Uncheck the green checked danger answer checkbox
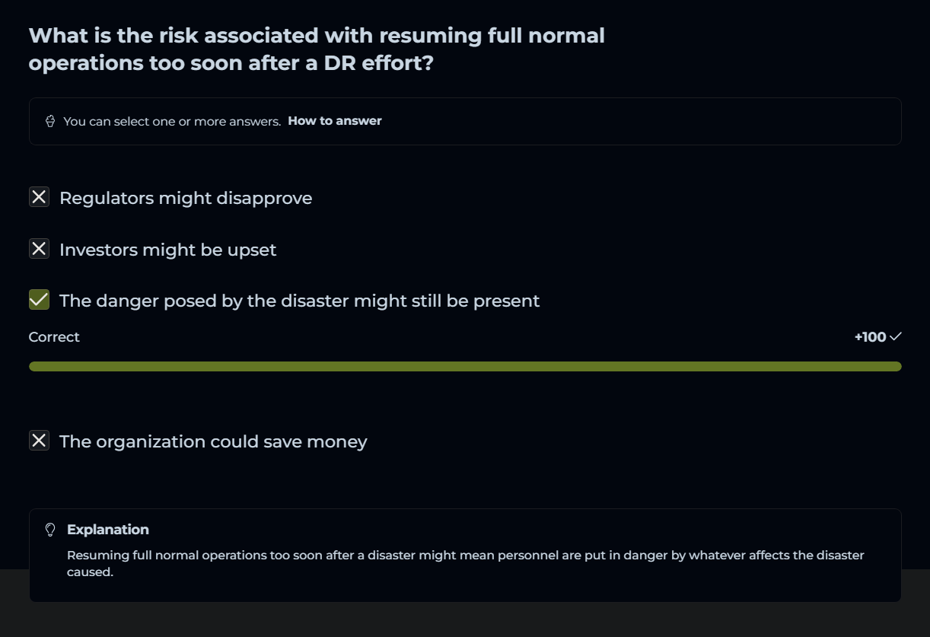This screenshot has height=637, width=930. pyautogui.click(x=39, y=300)
